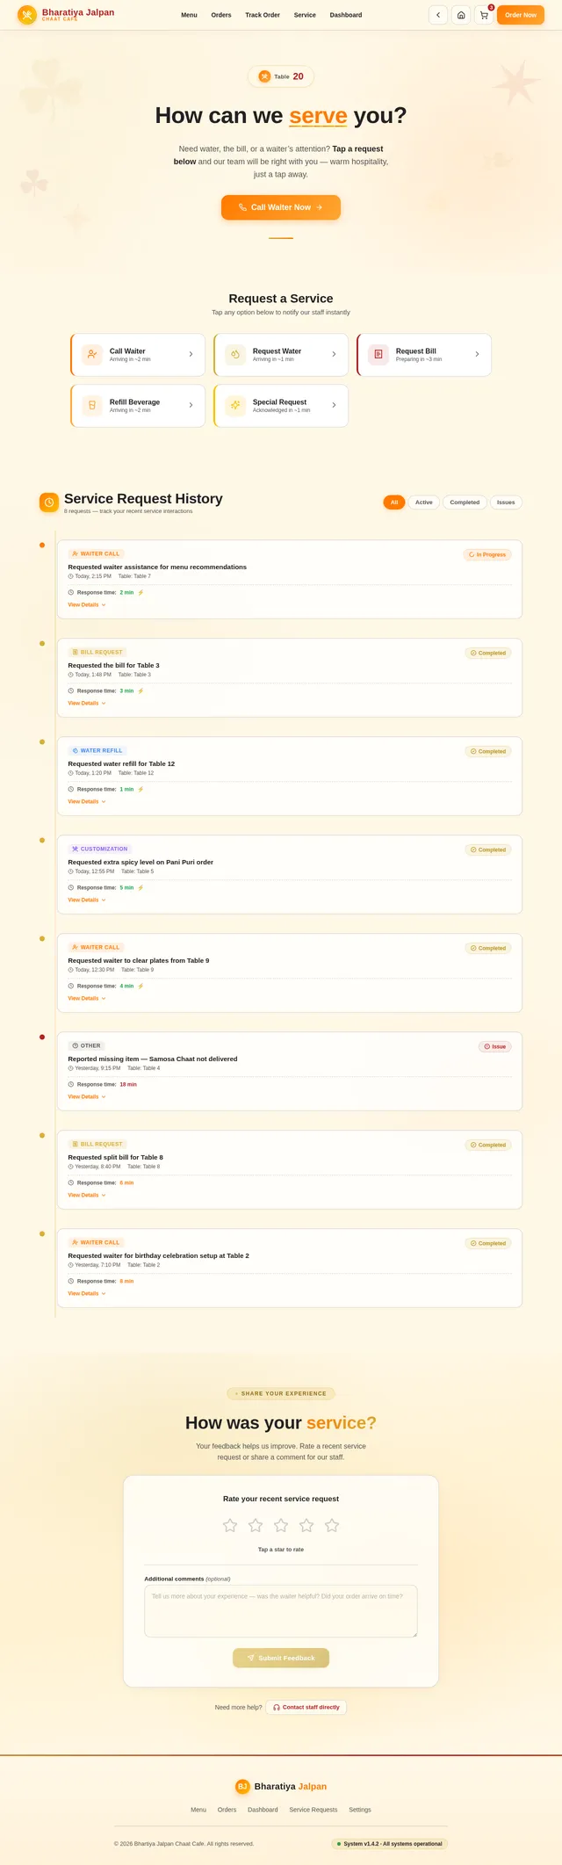The height and width of the screenshot is (1865, 562).
Task: Focus the Additional comments text area
Action: click(x=281, y=1611)
